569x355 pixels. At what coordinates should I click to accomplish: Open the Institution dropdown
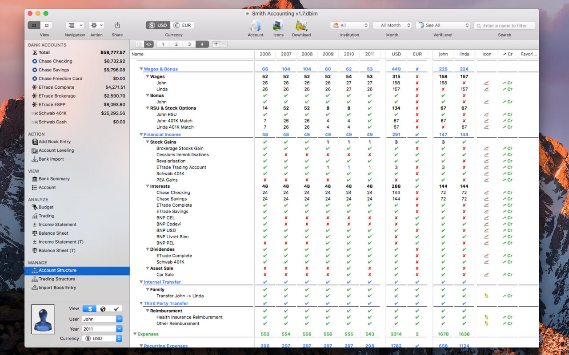point(350,25)
